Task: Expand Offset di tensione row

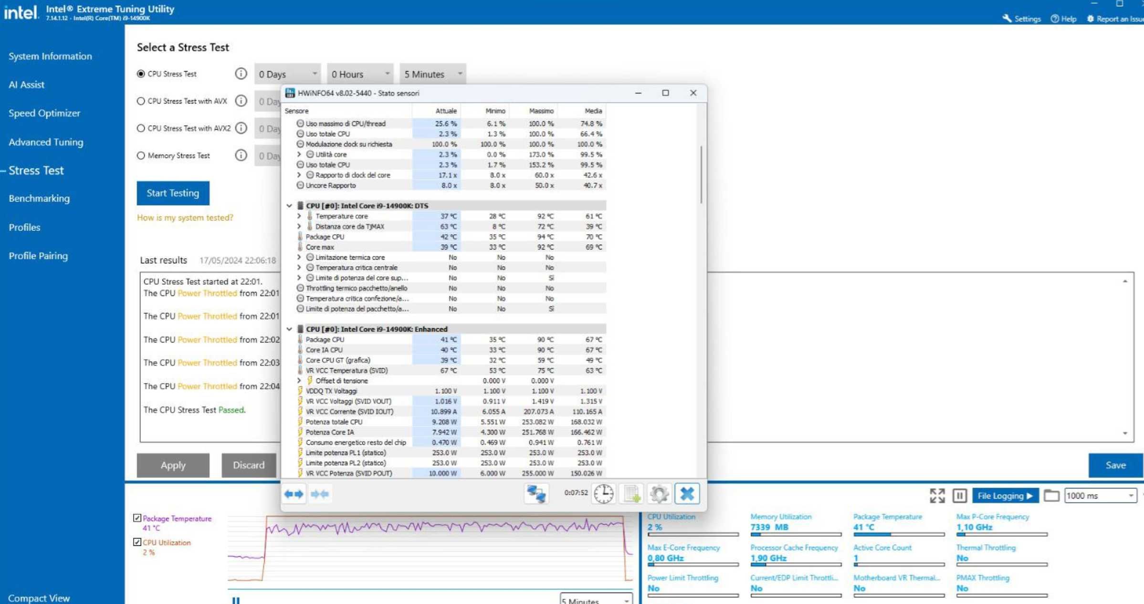Action: pyautogui.click(x=299, y=381)
